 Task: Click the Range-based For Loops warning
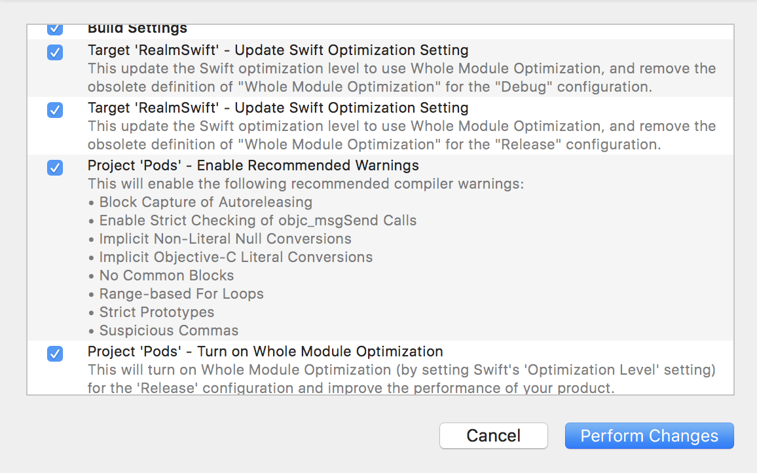coord(181,293)
